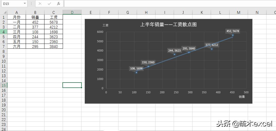Click cell containing 三月
The image size is (276, 131).
16,32
